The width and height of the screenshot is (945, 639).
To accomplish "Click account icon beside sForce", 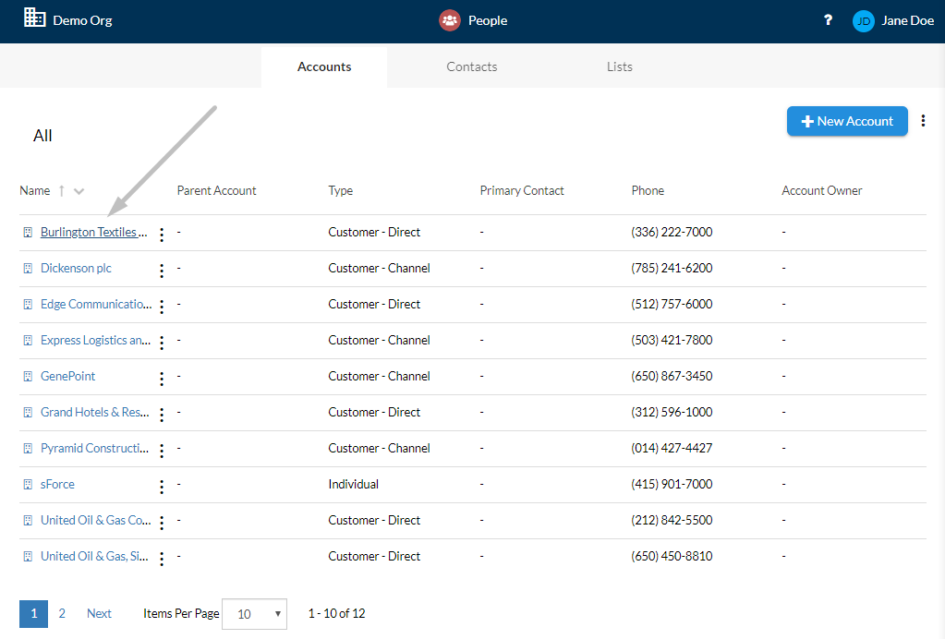I will tap(28, 484).
